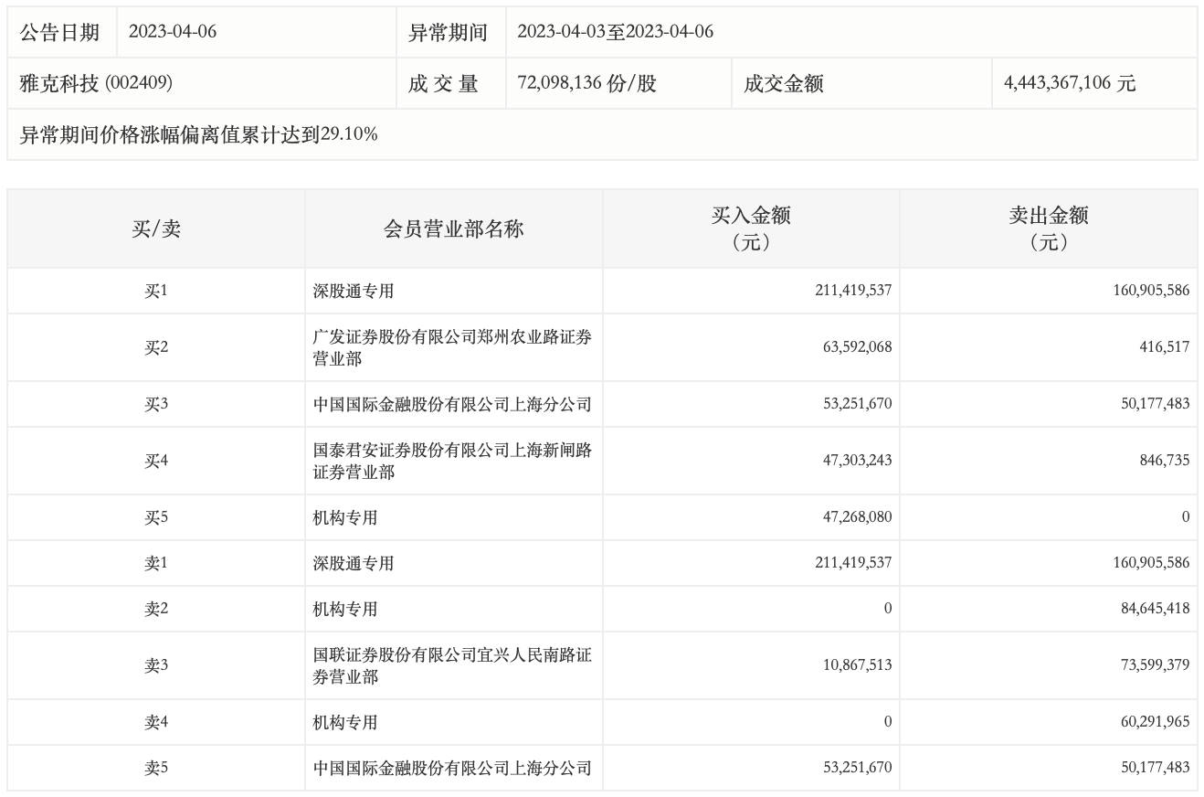
Task: Click buy amount 211,419,537 in 买1 row
Action: coord(853,291)
